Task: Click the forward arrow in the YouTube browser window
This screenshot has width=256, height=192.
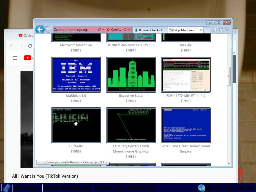Action: point(21,46)
